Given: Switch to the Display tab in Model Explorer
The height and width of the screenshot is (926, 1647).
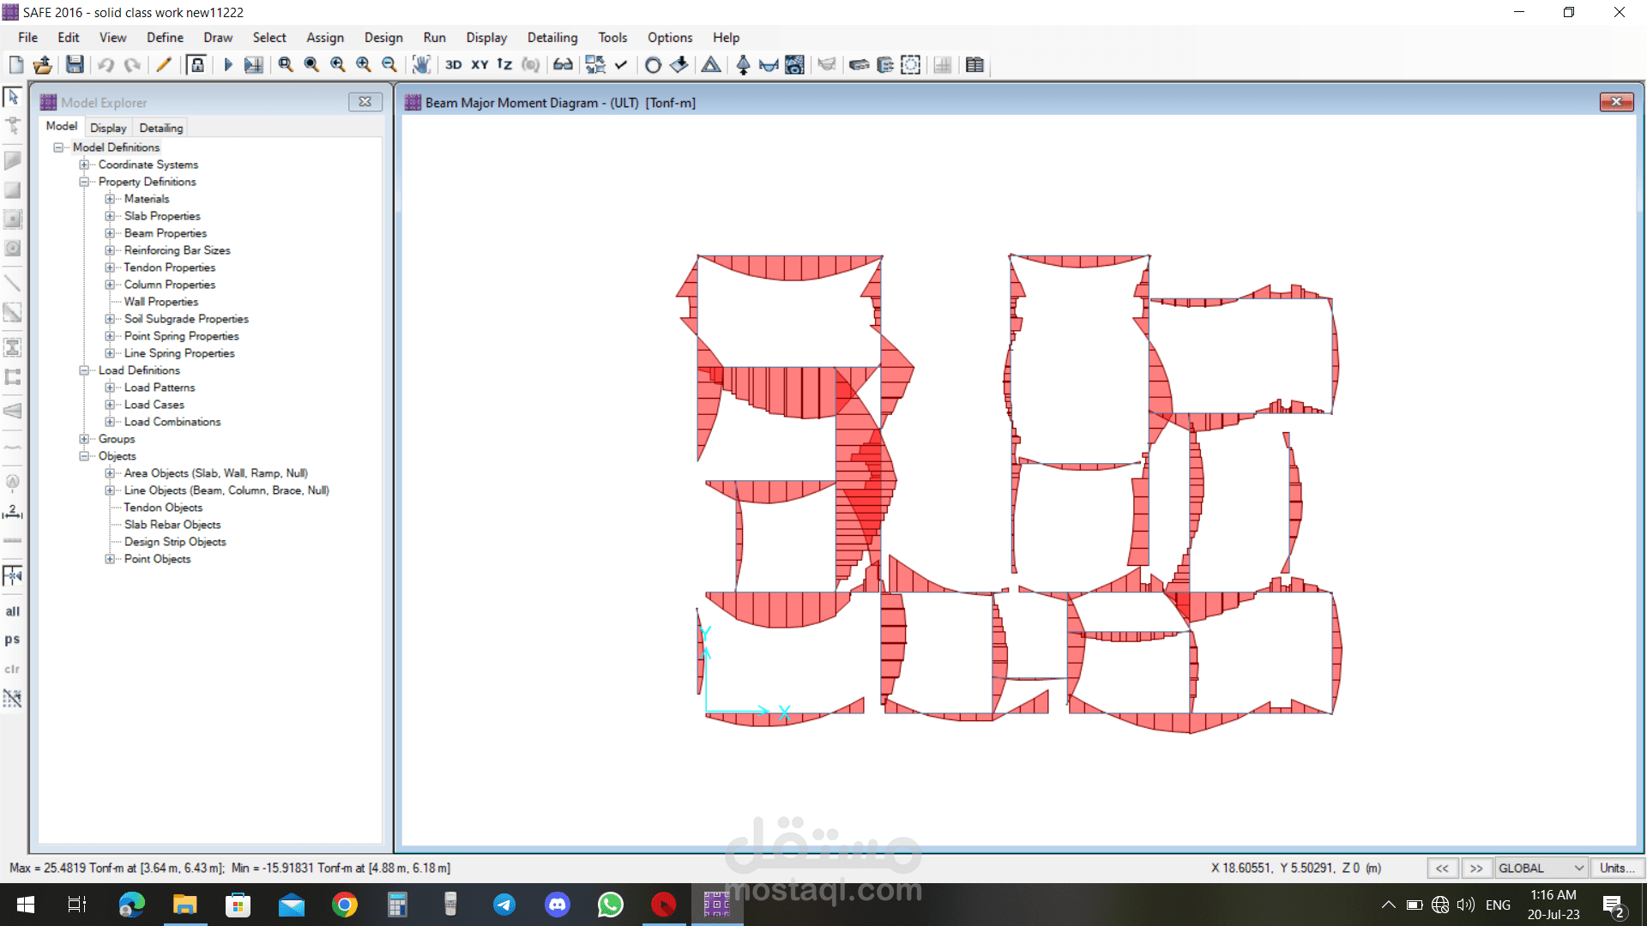Looking at the screenshot, I should pos(108,128).
